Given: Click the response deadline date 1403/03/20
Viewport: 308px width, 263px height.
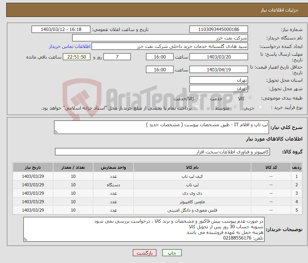Looking at the screenshot, I should (219, 57).
